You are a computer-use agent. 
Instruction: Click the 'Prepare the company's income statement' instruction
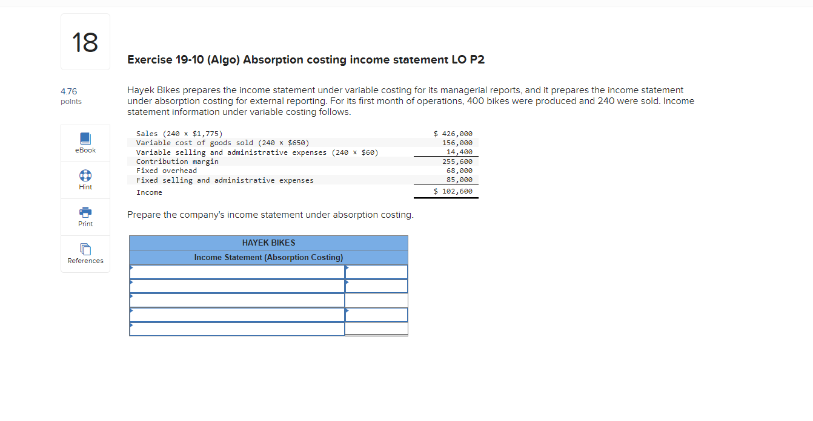coord(270,215)
